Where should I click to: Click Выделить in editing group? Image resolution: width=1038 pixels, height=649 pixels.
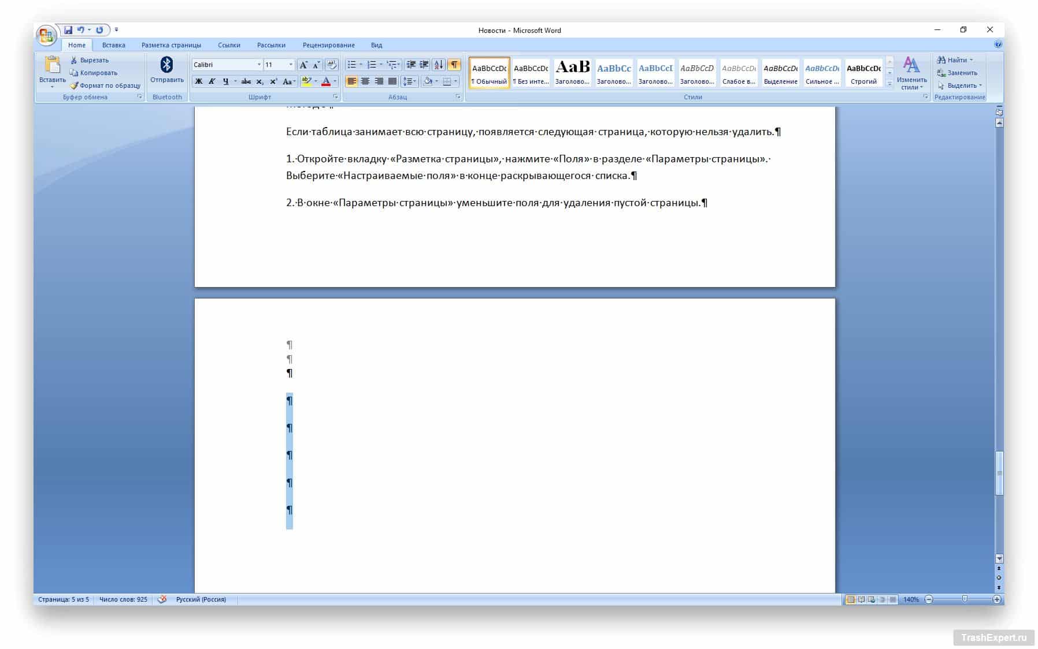(959, 85)
